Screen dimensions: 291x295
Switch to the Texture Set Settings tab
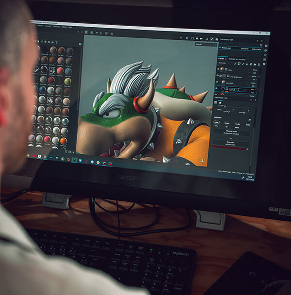click(237, 60)
